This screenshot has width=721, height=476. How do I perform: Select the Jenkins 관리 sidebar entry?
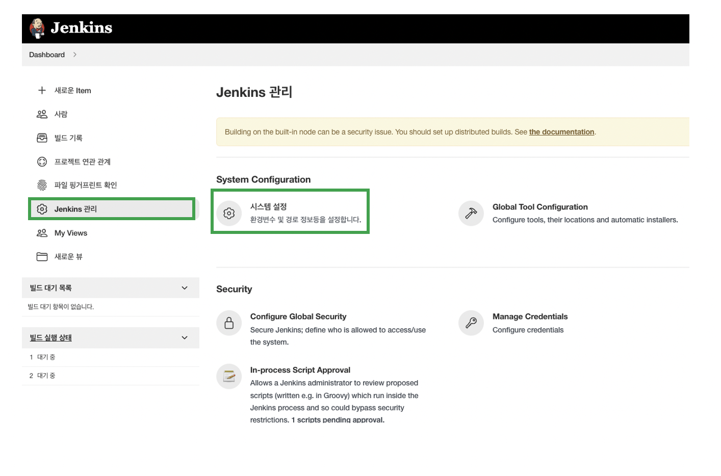point(112,209)
